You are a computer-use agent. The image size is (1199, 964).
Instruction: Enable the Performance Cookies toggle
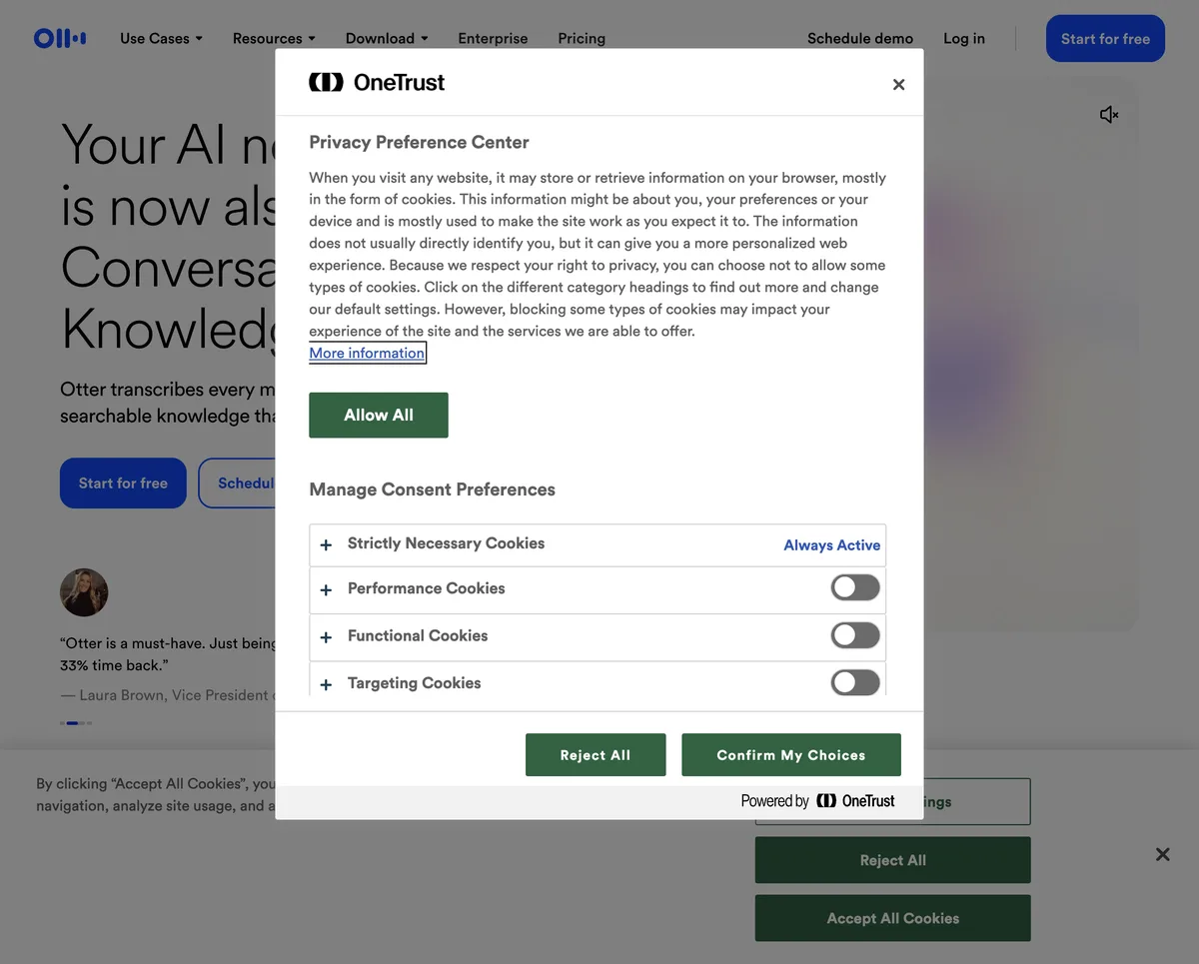855,587
